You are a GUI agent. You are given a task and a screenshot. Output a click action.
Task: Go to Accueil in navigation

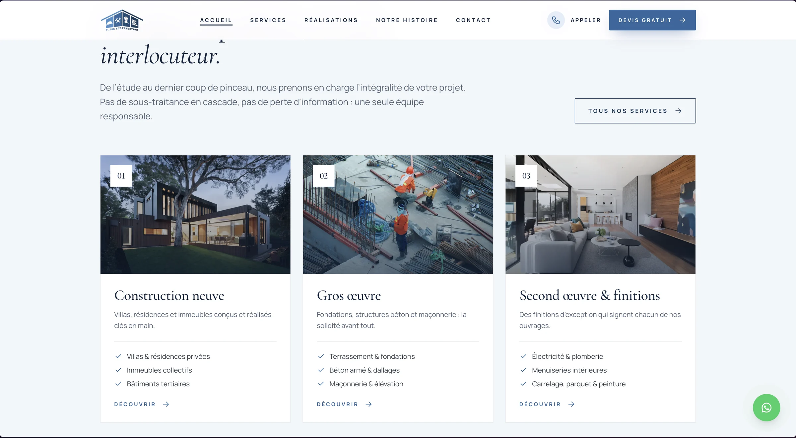[216, 20]
